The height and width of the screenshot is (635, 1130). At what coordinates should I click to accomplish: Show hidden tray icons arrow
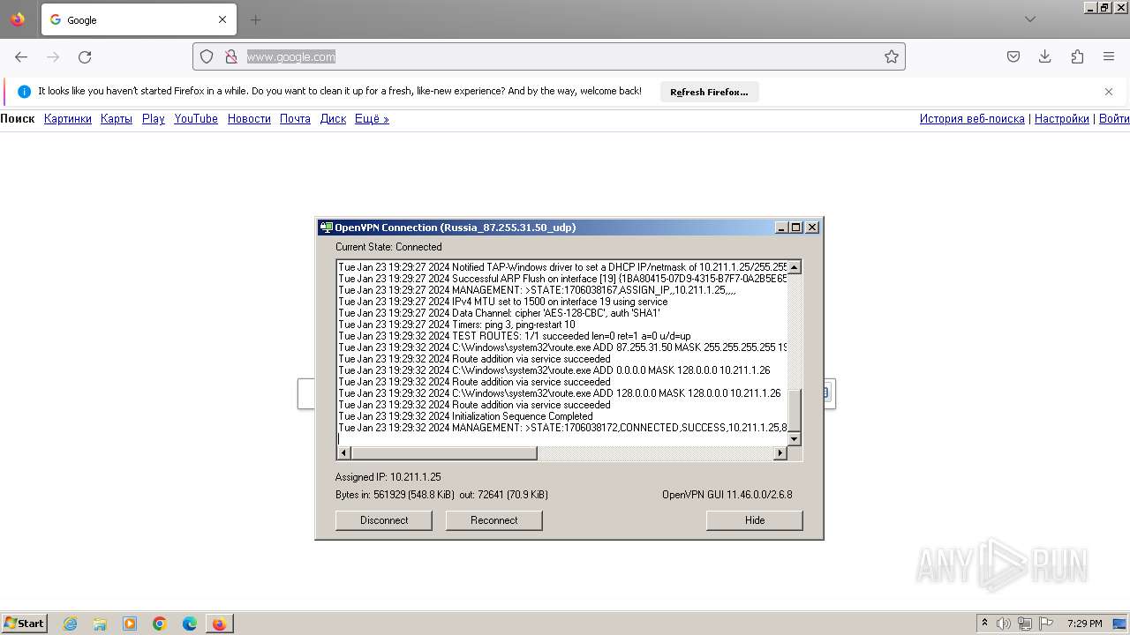tap(985, 624)
